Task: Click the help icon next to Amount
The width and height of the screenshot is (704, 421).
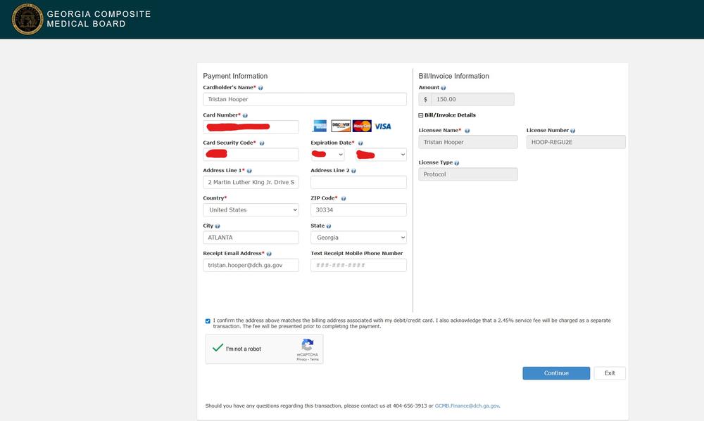Action: 443,88
